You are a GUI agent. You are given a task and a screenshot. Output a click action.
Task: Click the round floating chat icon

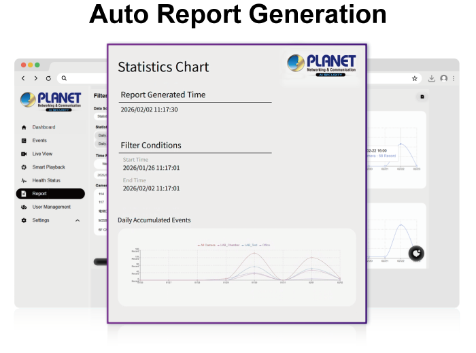[417, 254]
